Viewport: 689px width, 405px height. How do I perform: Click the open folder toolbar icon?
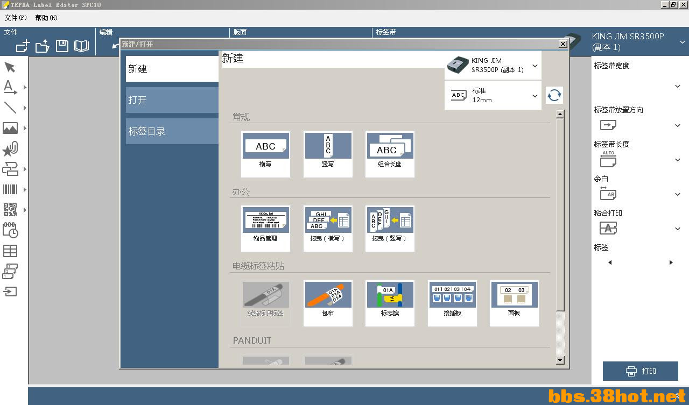click(x=43, y=46)
